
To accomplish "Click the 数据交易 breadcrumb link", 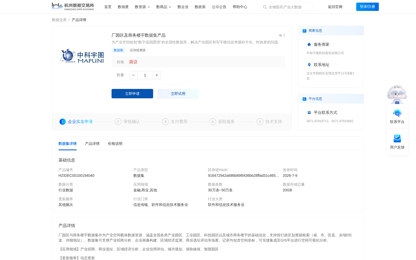I will [x=59, y=20].
